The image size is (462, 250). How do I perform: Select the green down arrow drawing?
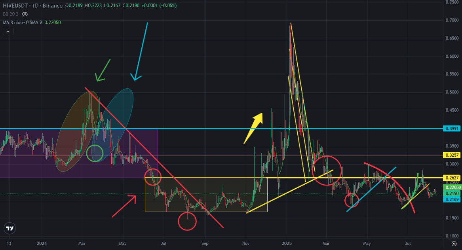[x=103, y=70]
